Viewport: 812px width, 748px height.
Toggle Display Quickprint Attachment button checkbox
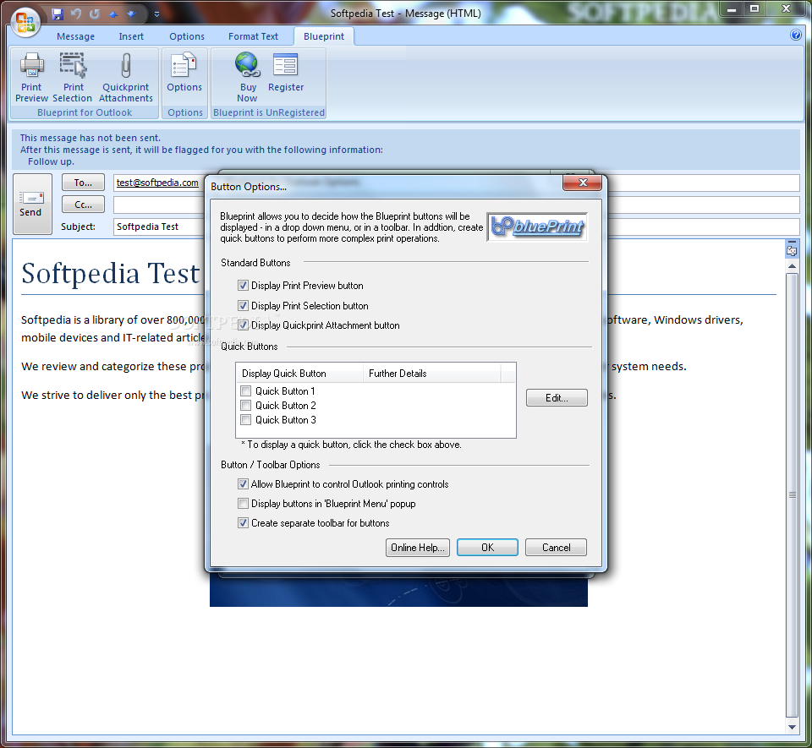tap(243, 325)
